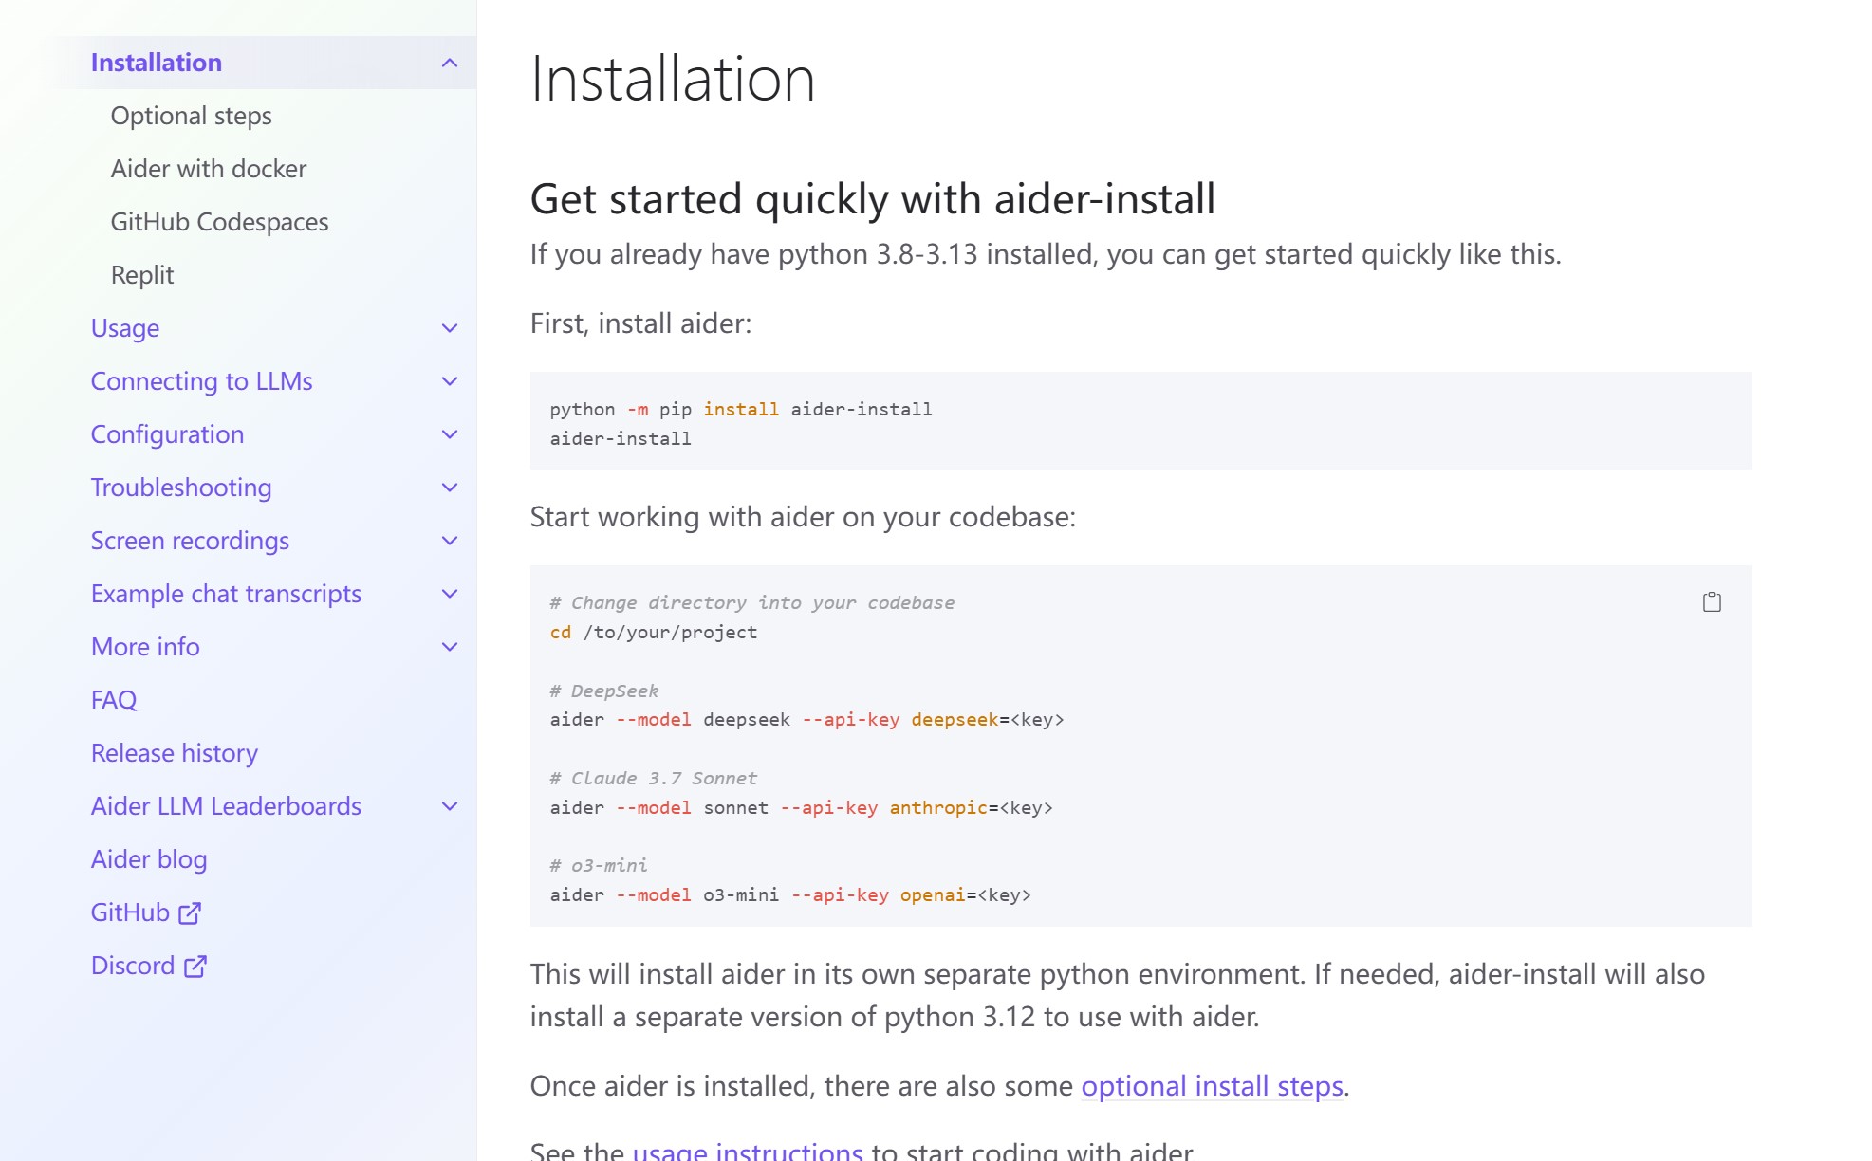This screenshot has width=1872, height=1161.
Task: Expand Screen recordings section chevron
Action: [x=450, y=541]
